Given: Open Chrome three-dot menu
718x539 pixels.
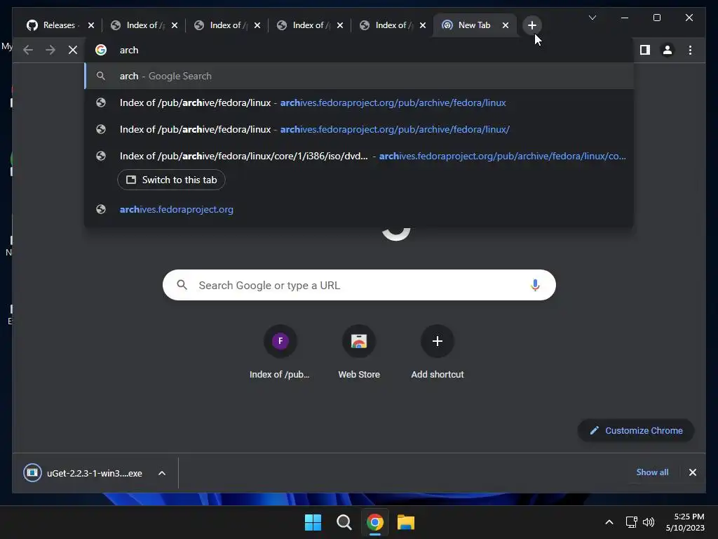Looking at the screenshot, I should tap(690, 50).
